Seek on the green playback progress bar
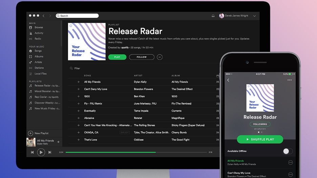Viewport: 317px width, 178px height. click(136, 152)
